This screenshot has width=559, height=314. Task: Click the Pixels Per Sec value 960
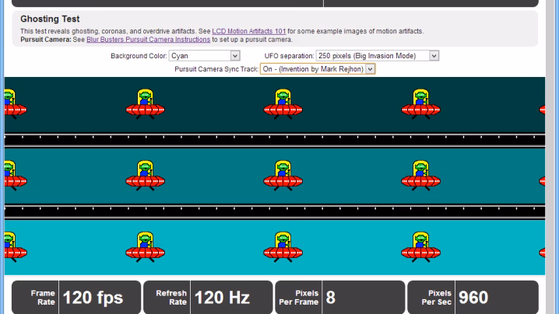point(473,298)
